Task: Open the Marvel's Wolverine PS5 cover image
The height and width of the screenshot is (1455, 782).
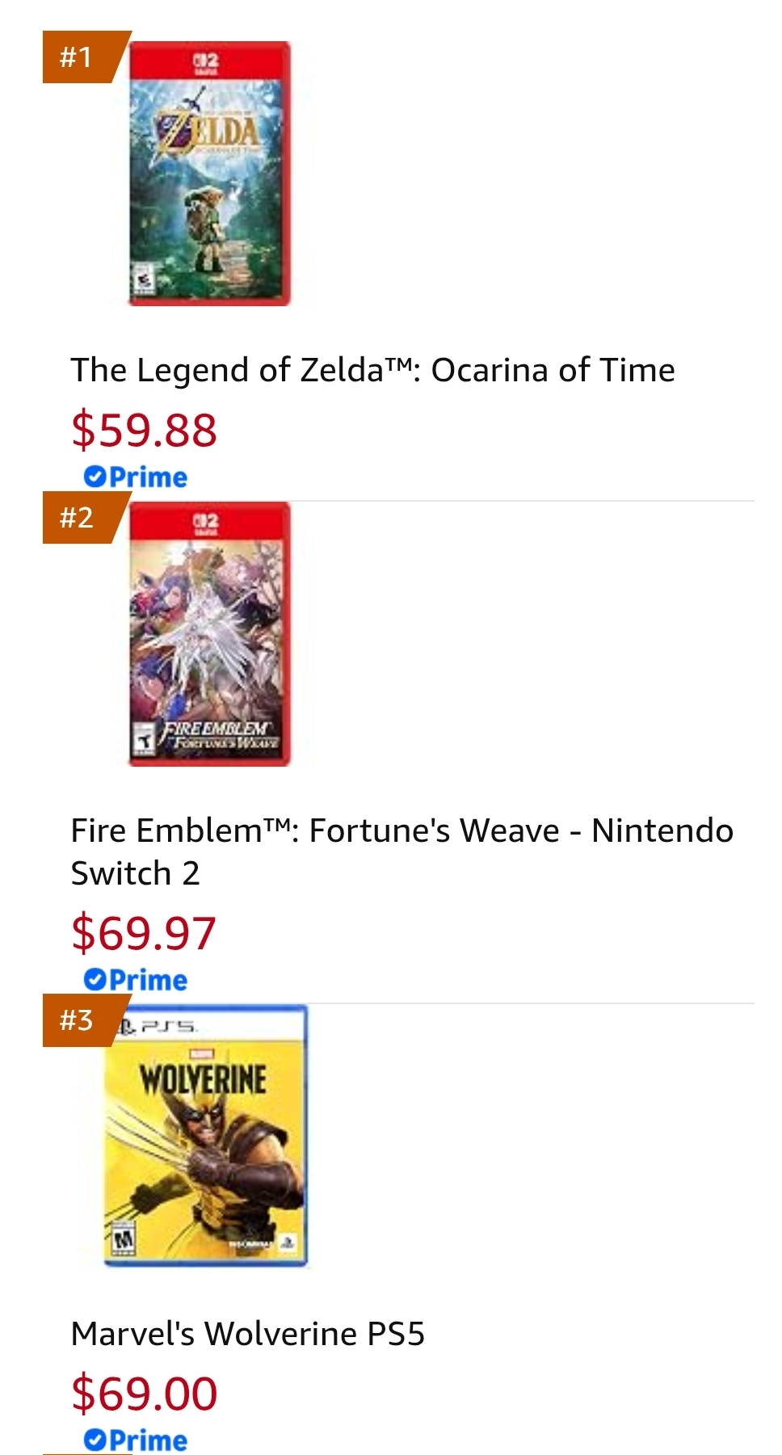Action: [205, 1136]
